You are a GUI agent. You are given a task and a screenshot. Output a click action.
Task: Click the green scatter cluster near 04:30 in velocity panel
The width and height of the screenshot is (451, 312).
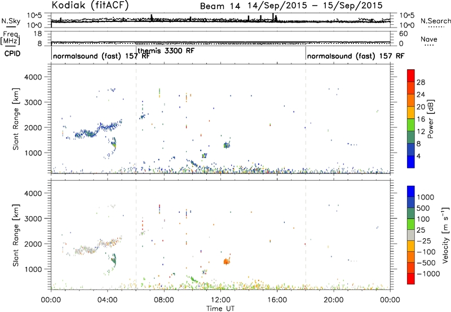point(113,261)
